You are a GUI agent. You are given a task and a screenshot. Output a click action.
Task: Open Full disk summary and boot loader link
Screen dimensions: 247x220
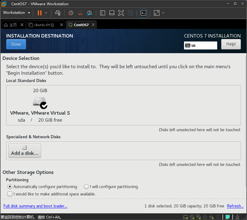pos(35,206)
